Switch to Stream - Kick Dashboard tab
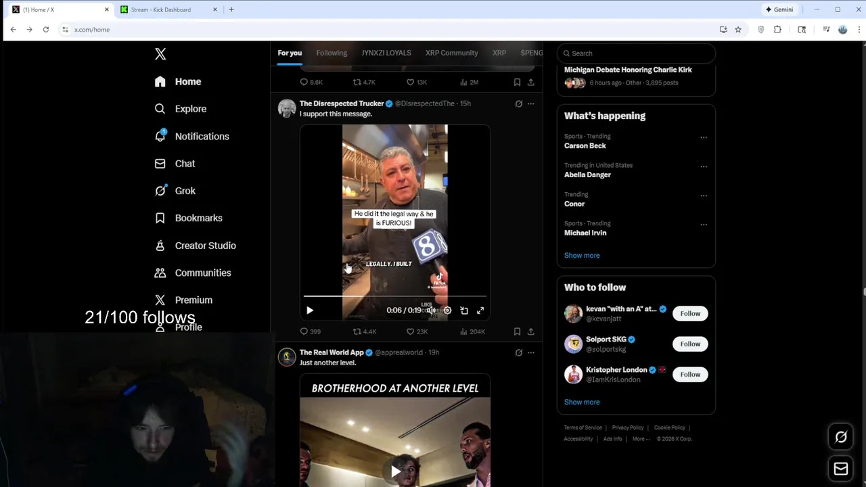Screen dimensions: 866x487 click(x=169, y=9)
